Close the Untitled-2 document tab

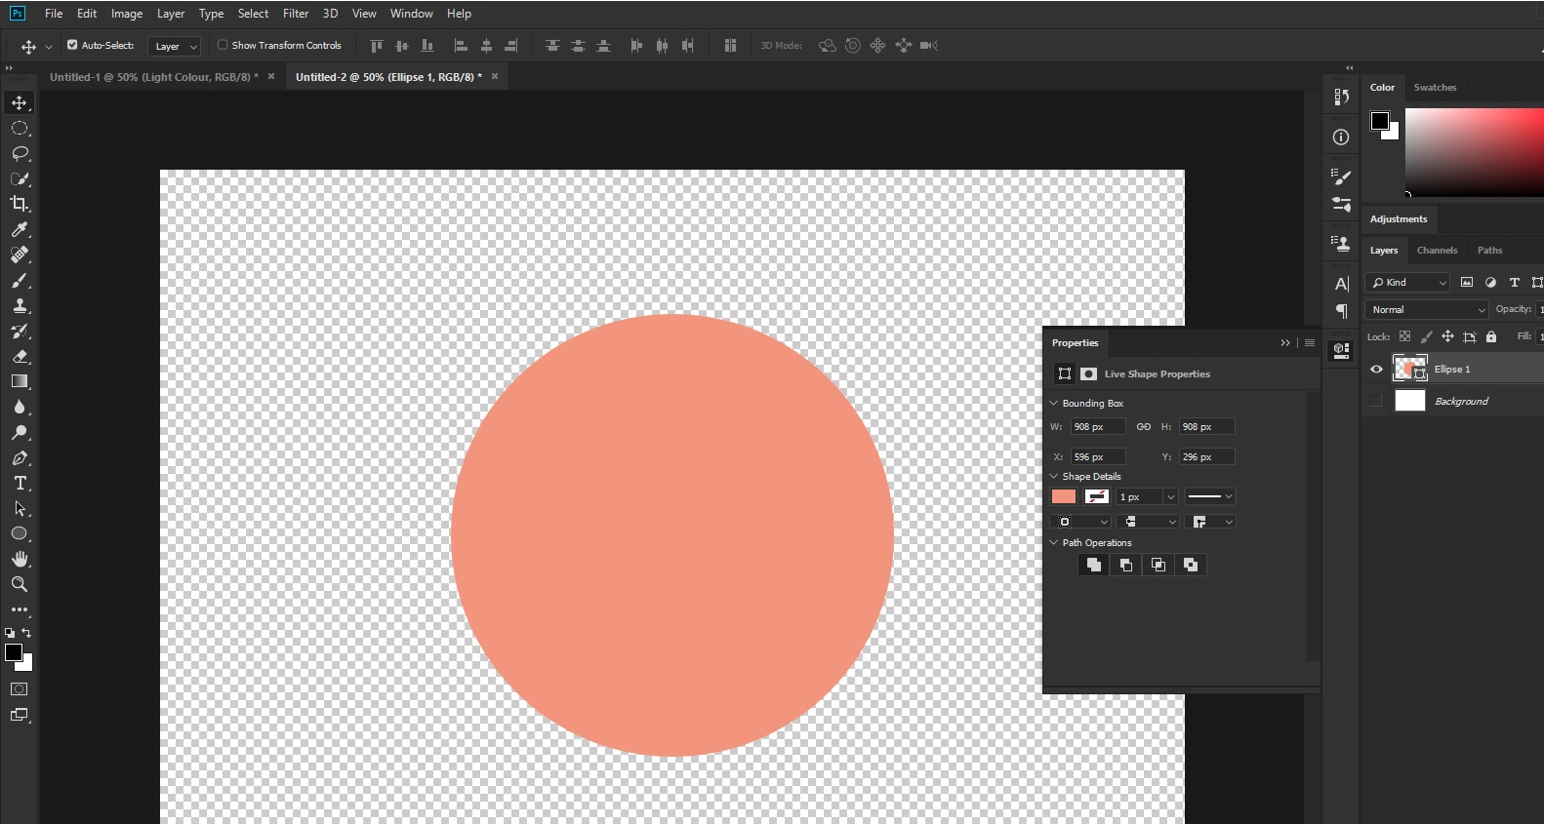coord(495,76)
